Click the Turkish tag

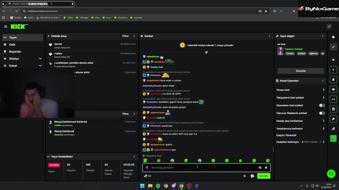click(x=290, y=54)
